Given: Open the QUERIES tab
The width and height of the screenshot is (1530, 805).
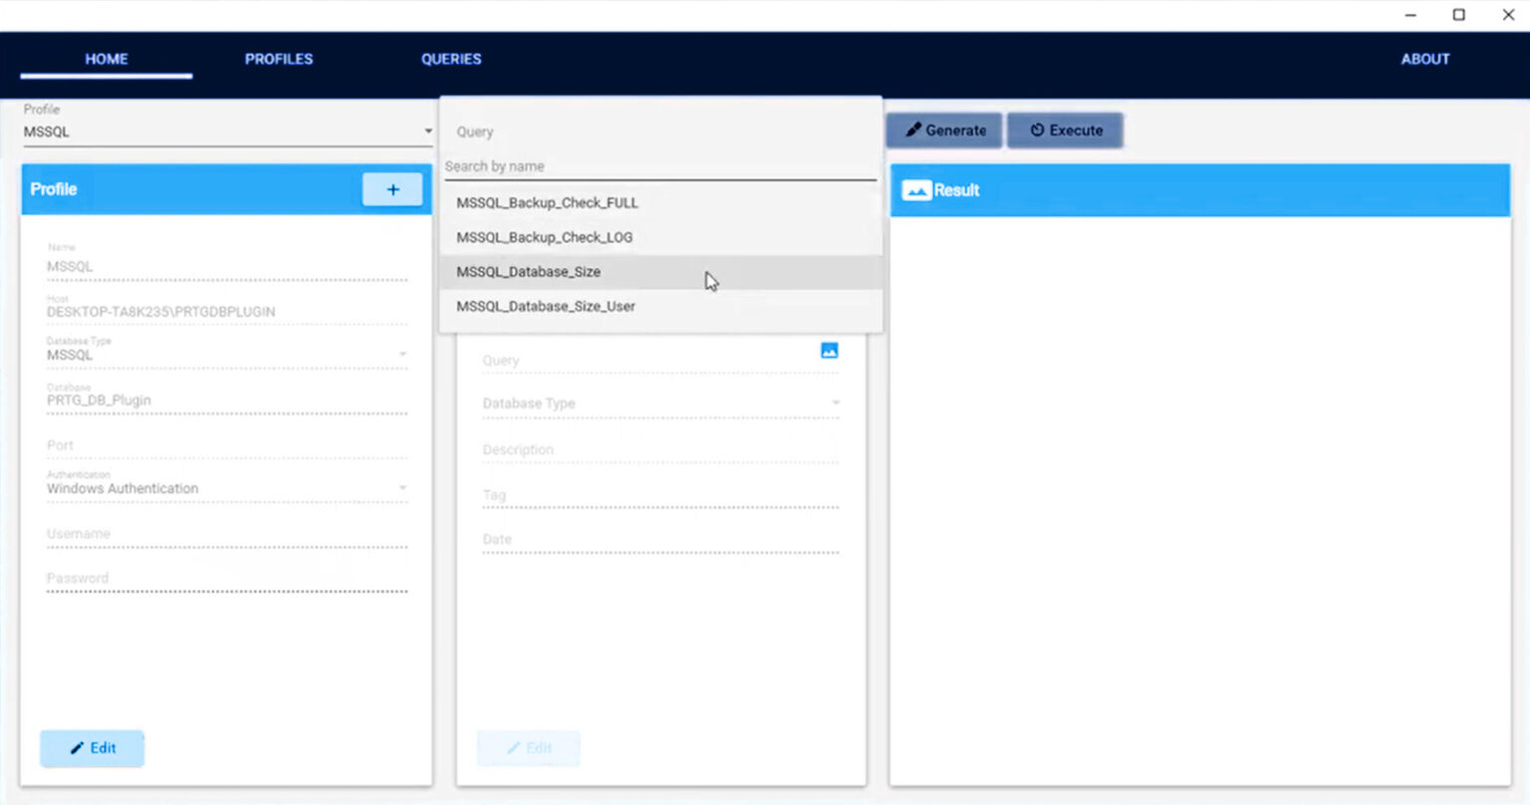Looking at the screenshot, I should (451, 59).
